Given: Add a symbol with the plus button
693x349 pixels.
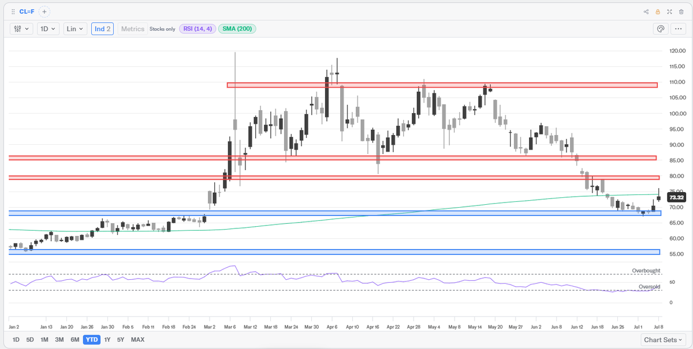Looking at the screenshot, I should [x=44, y=12].
